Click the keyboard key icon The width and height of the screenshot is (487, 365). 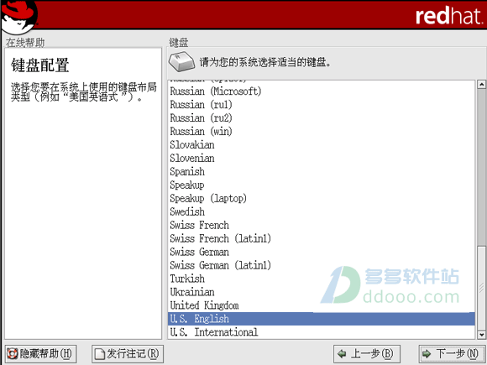[181, 62]
